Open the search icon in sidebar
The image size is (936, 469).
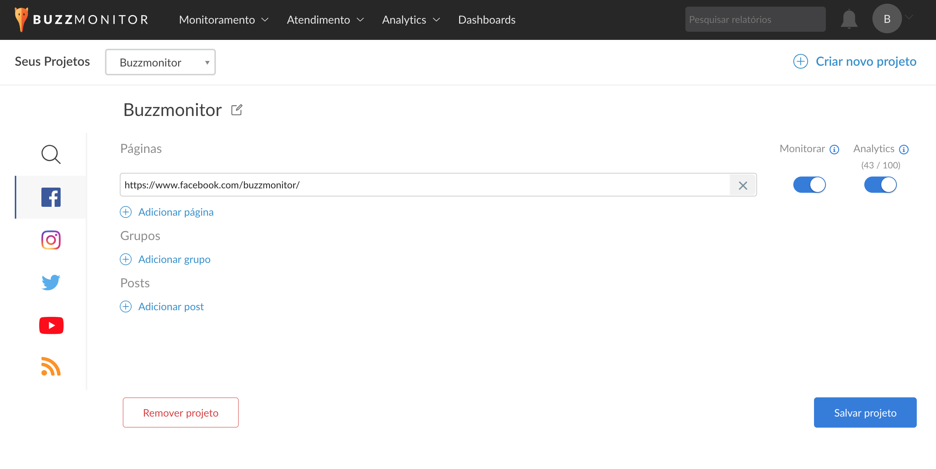click(51, 154)
